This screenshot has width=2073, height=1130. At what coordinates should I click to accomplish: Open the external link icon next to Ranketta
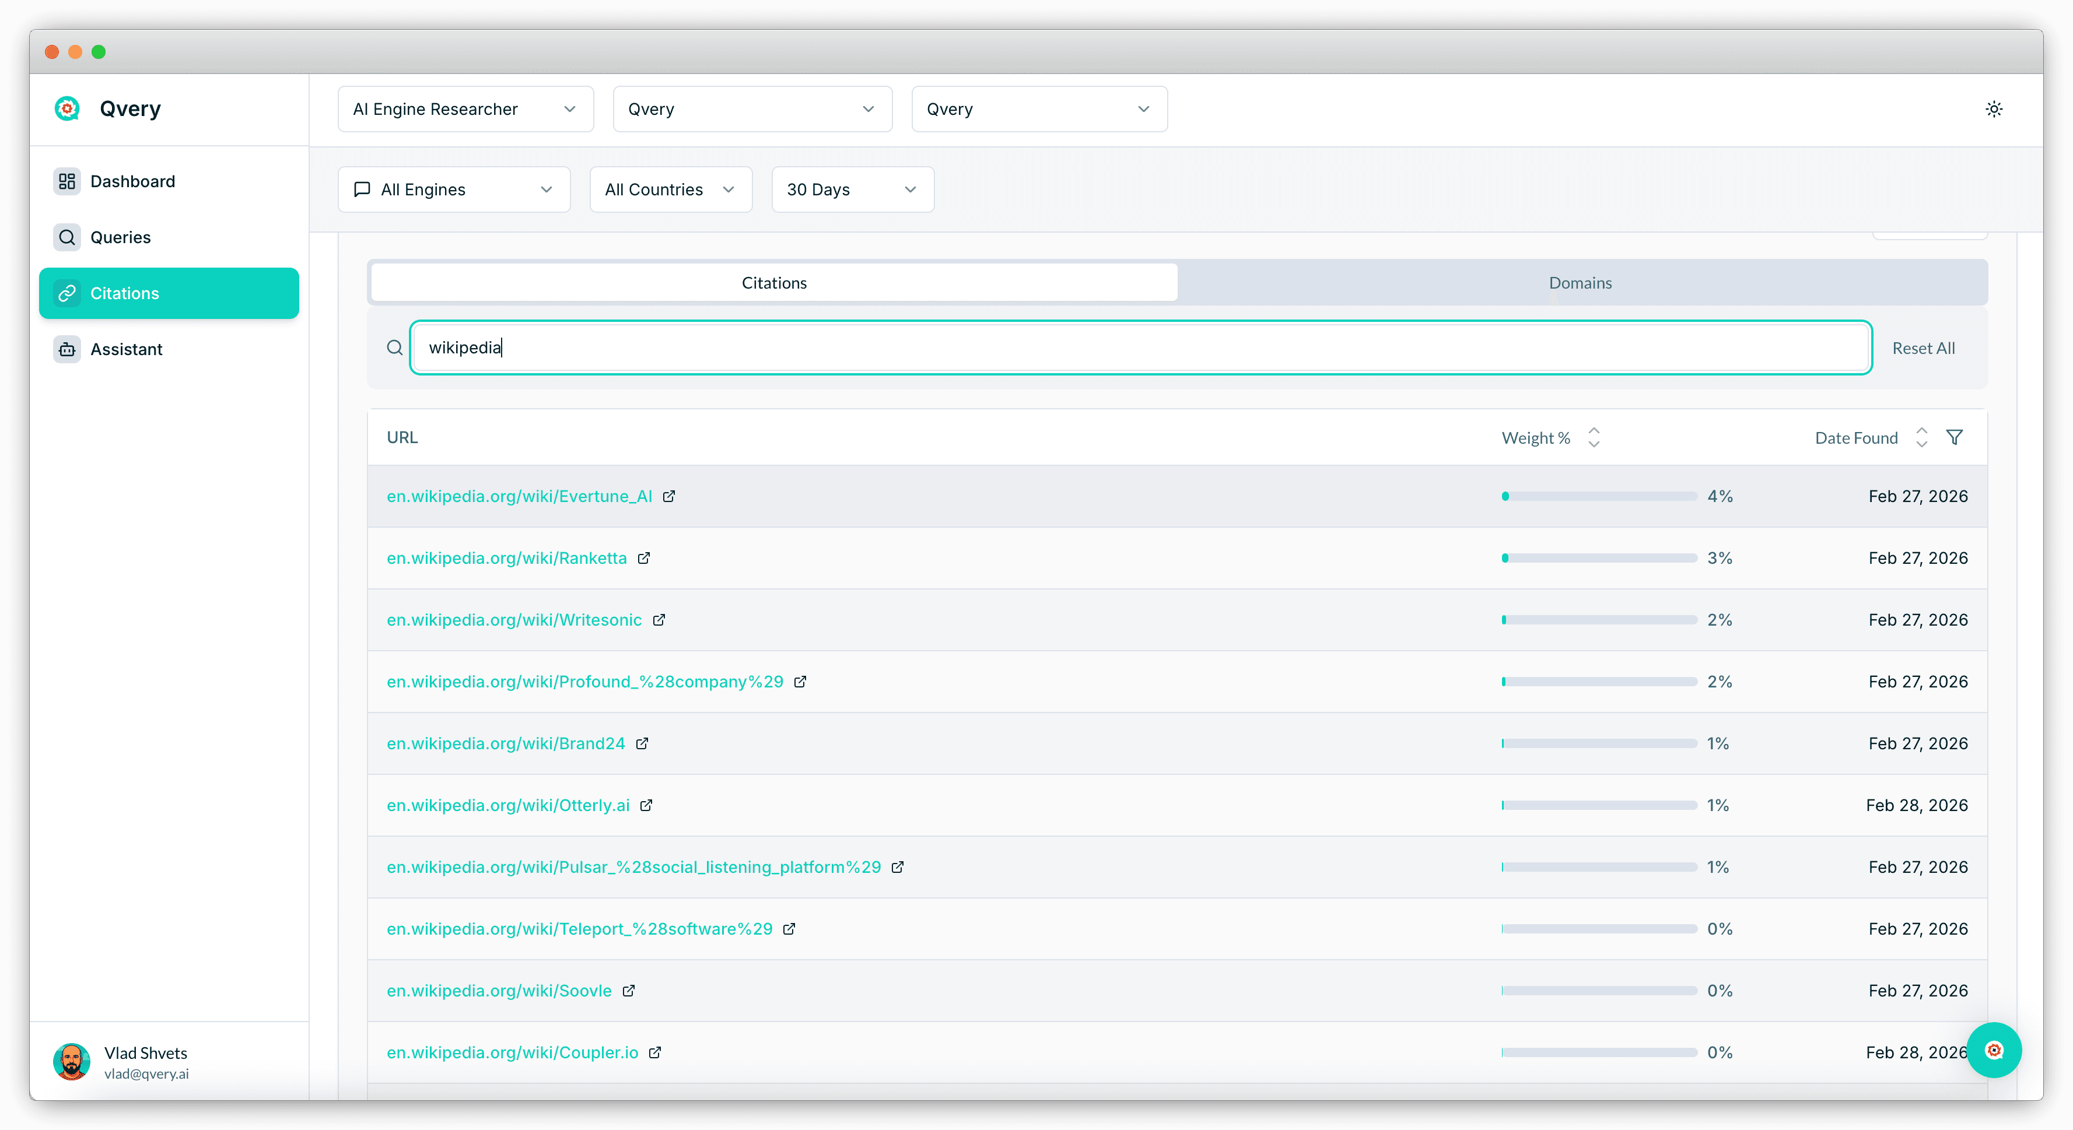[644, 558]
